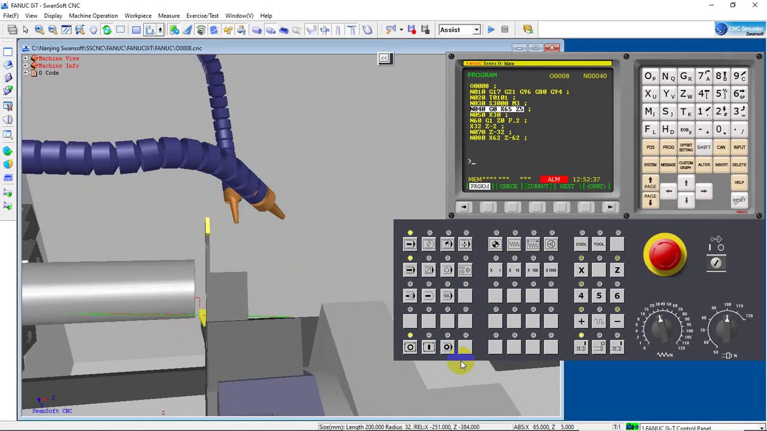
Task: Click the feed hold machine panel key
Action: [429, 347]
